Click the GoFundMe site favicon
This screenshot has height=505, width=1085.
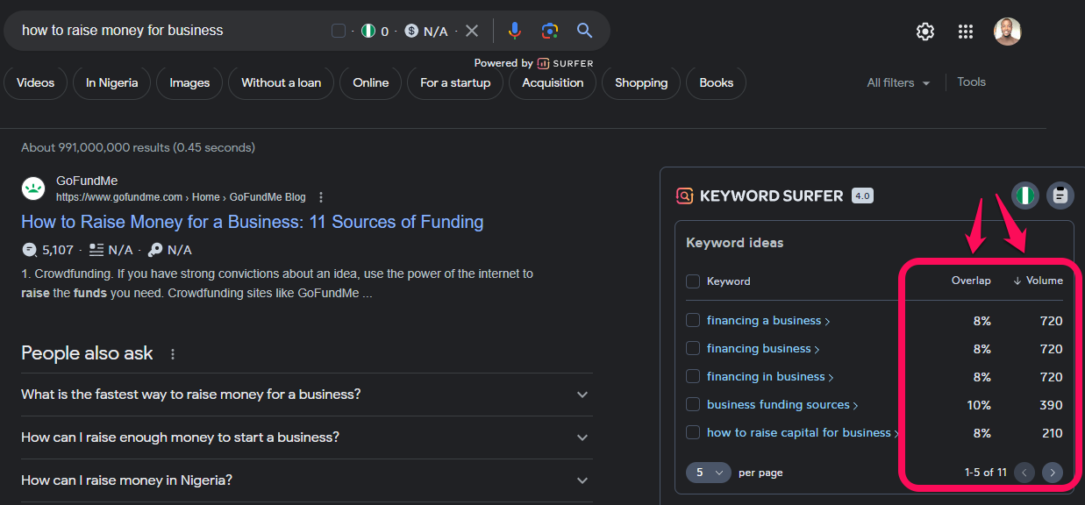pyautogui.click(x=33, y=188)
